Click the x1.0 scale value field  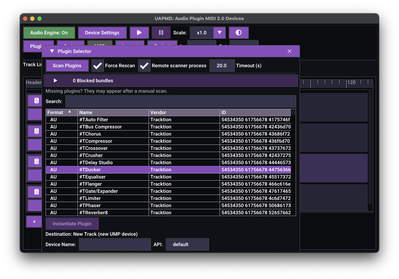(x=202, y=33)
